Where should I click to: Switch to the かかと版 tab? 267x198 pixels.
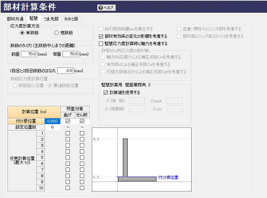[x=72, y=19]
